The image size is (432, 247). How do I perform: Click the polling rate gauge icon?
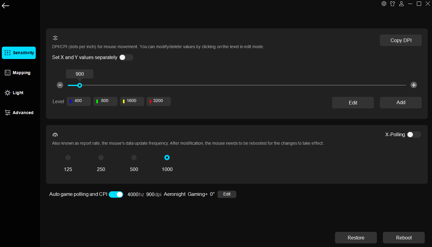coord(55,135)
